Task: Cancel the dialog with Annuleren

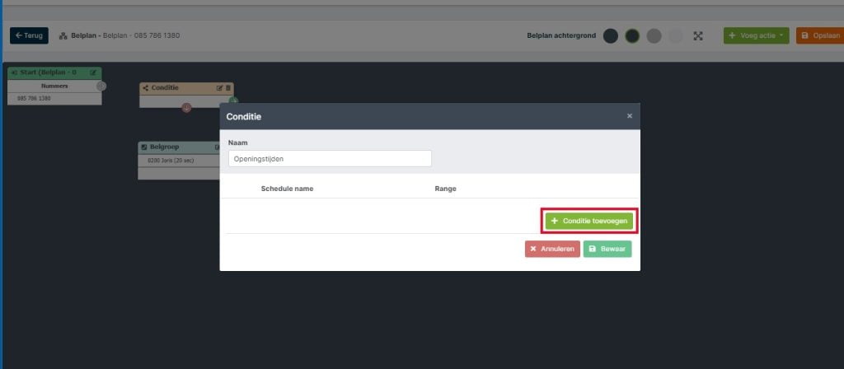Action: tap(552, 249)
